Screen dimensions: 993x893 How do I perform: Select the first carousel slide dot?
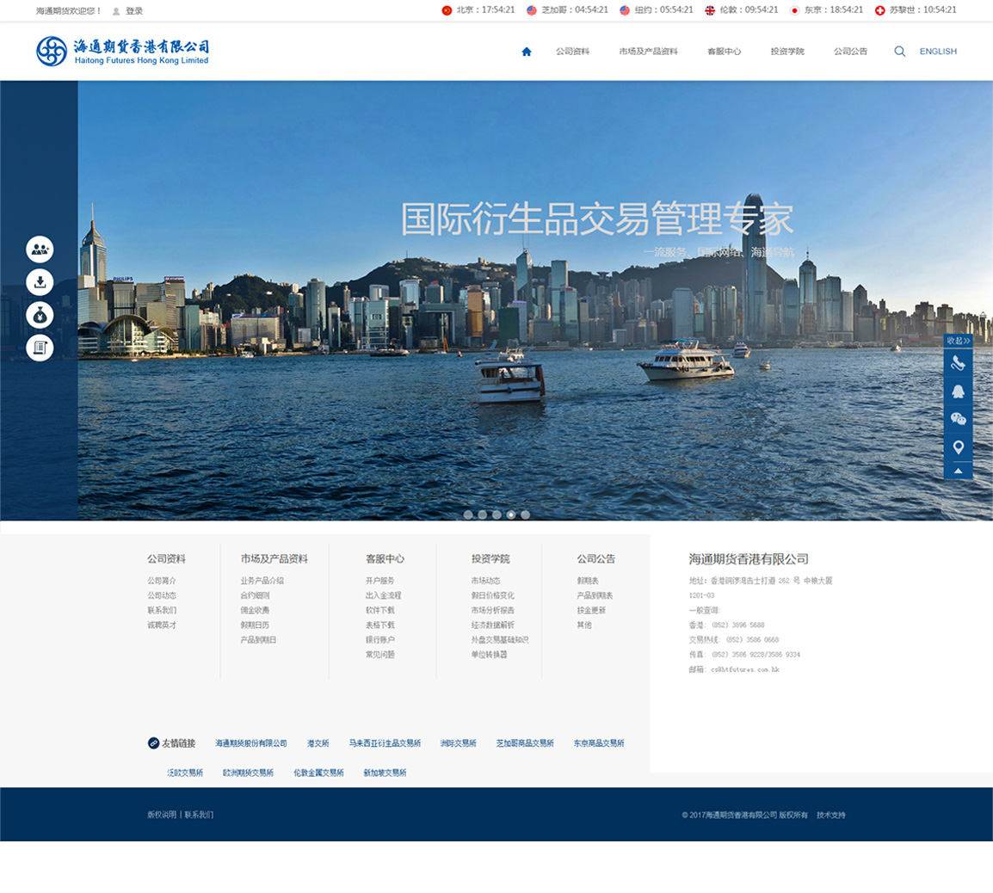click(x=468, y=514)
